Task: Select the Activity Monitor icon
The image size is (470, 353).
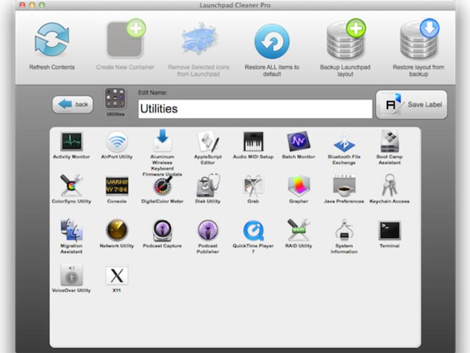Action: (x=71, y=142)
